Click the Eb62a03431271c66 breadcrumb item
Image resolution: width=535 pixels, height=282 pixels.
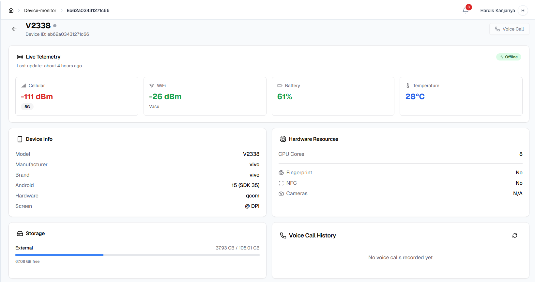click(88, 10)
